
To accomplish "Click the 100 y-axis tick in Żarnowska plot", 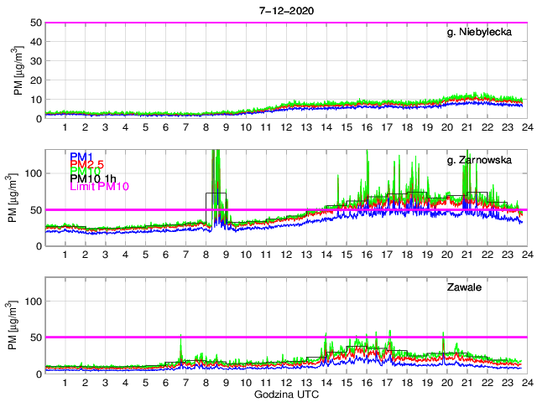I will click(x=32, y=173).
